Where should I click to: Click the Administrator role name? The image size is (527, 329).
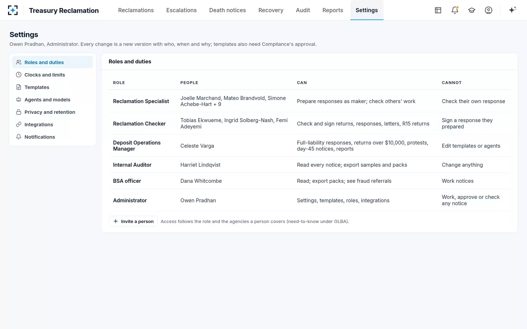point(130,200)
